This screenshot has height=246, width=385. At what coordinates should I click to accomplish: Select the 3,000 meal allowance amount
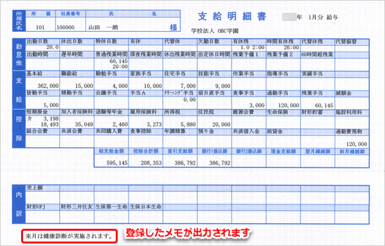click(x=257, y=105)
